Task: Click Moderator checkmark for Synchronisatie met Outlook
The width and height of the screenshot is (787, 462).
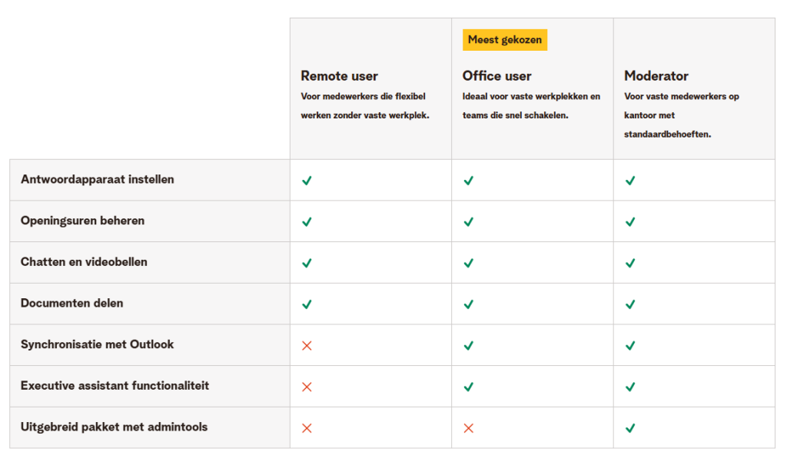Action: [x=630, y=346]
